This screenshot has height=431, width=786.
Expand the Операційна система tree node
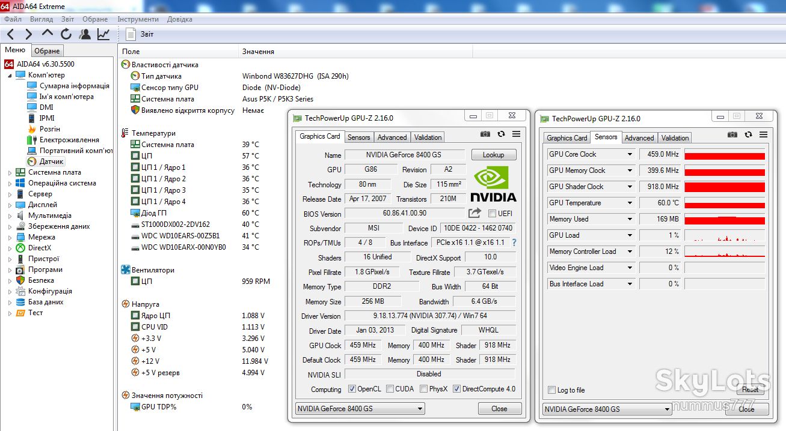pos(10,183)
